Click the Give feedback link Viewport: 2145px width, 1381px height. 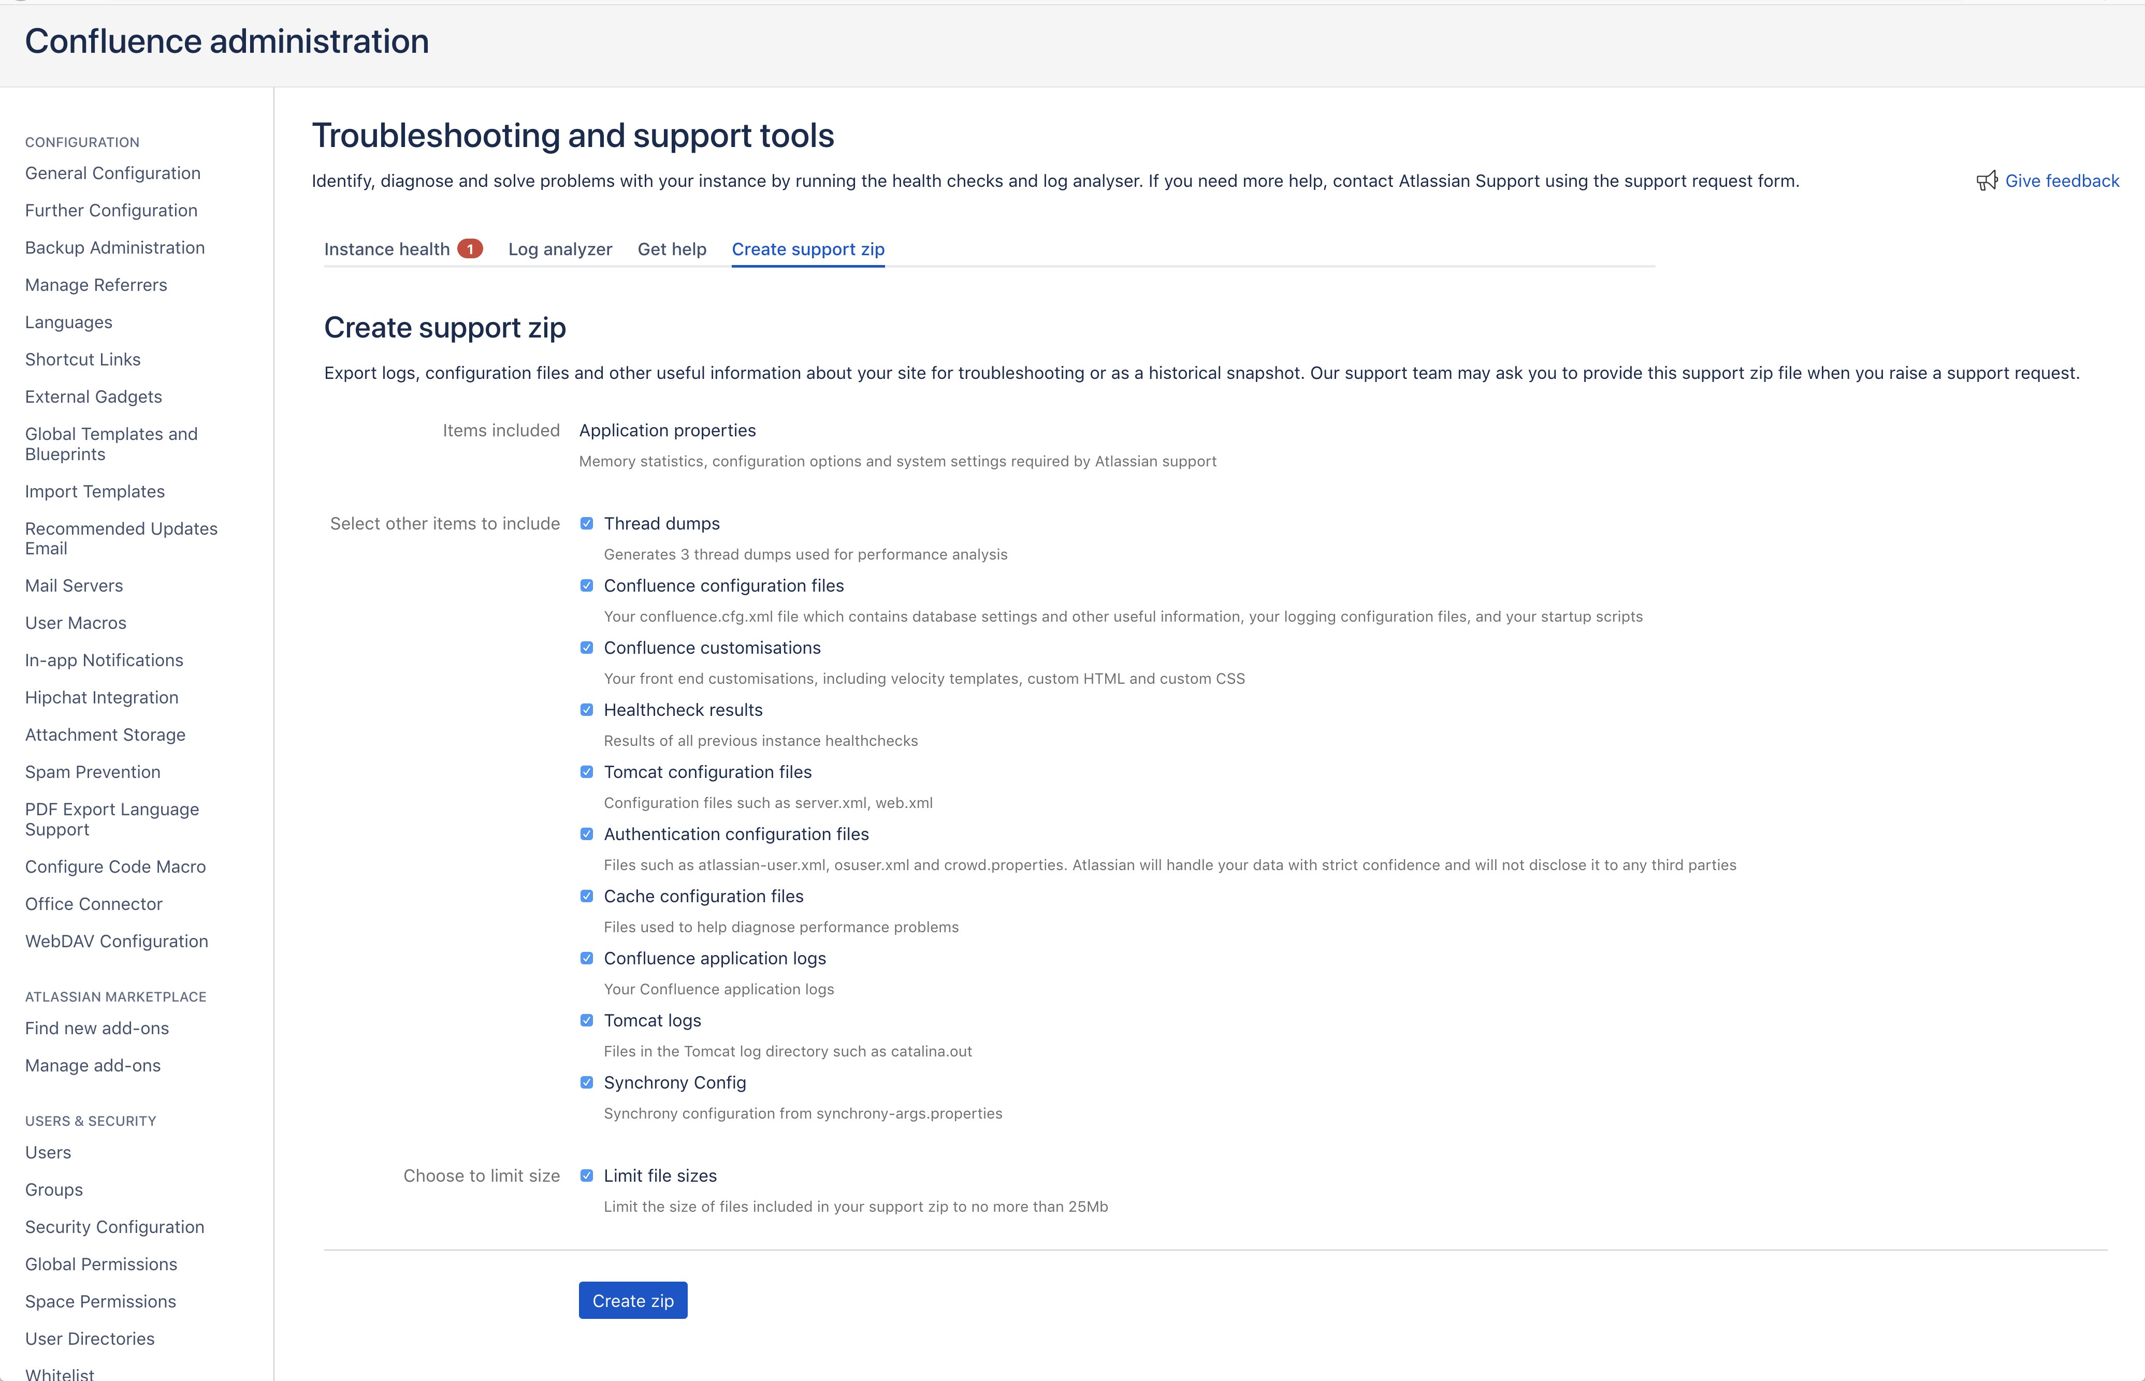[x=2062, y=181]
